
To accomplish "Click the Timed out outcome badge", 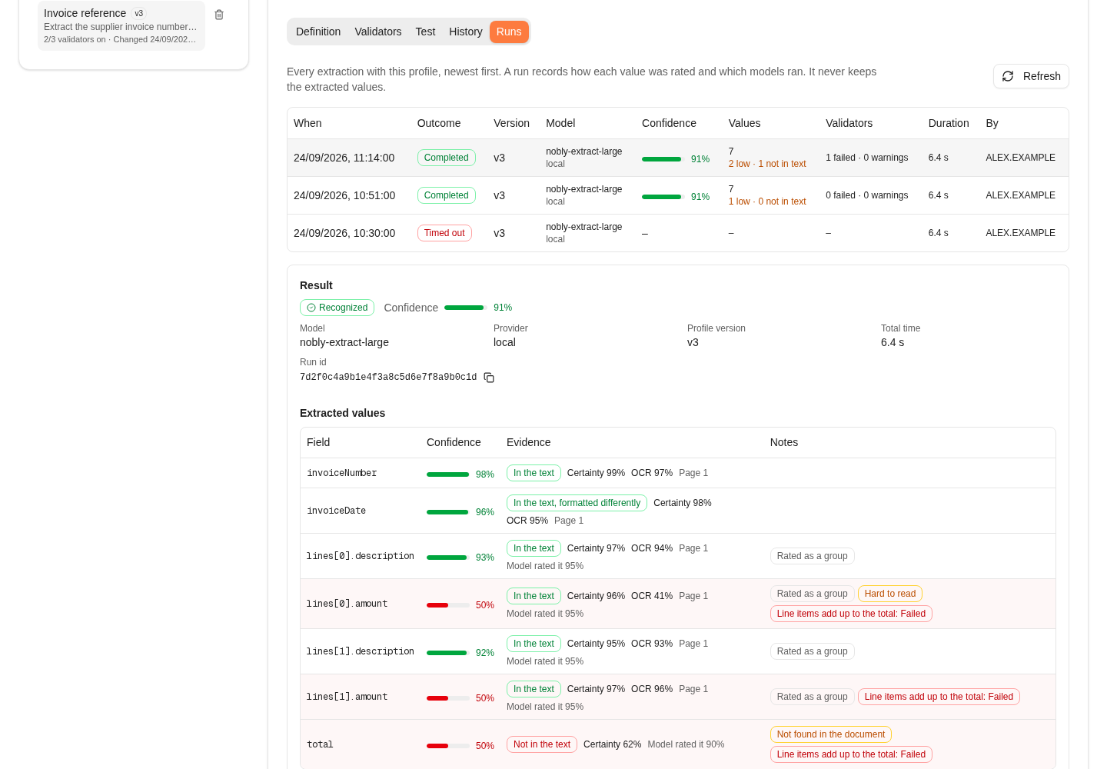I will [444, 233].
